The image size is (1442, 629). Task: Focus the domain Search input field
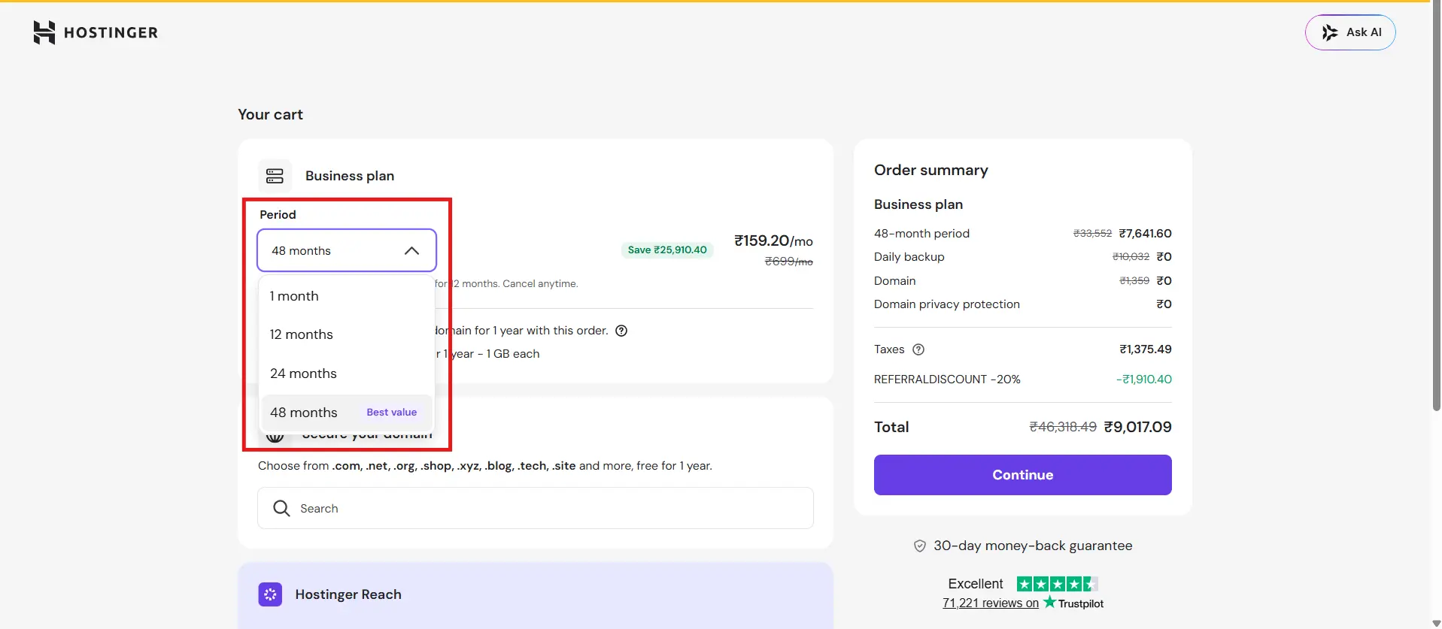point(536,508)
